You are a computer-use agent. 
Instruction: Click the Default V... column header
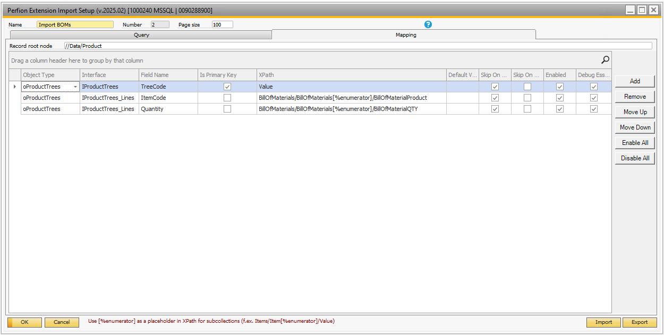point(463,75)
